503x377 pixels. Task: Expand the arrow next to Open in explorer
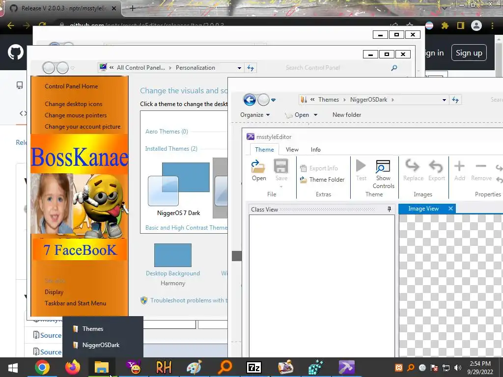[x=315, y=115]
